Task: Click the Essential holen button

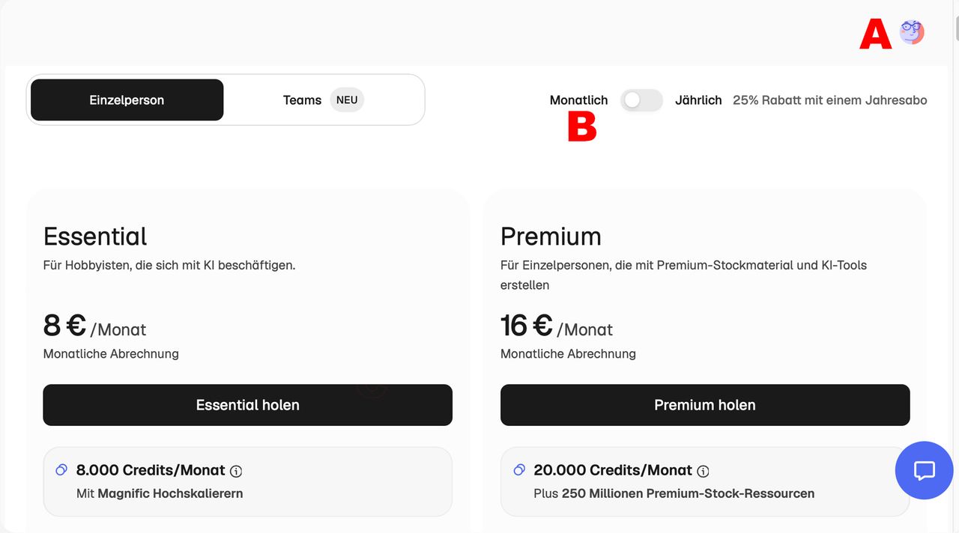Action: [247, 405]
